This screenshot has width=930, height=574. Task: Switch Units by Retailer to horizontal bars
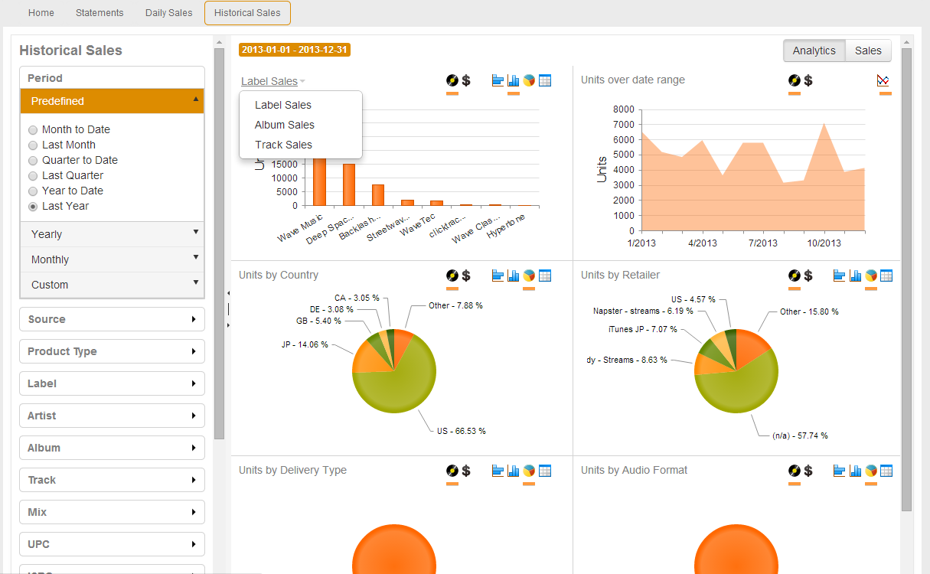coord(840,276)
